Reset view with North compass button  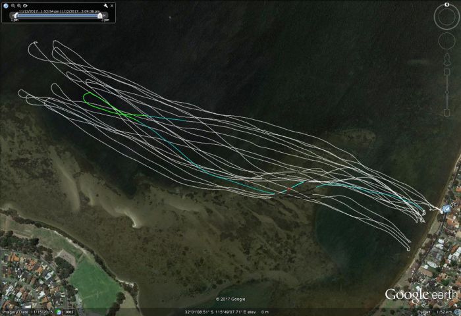tap(446, 5)
